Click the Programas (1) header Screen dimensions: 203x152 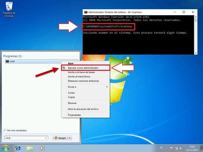(x=13, y=56)
